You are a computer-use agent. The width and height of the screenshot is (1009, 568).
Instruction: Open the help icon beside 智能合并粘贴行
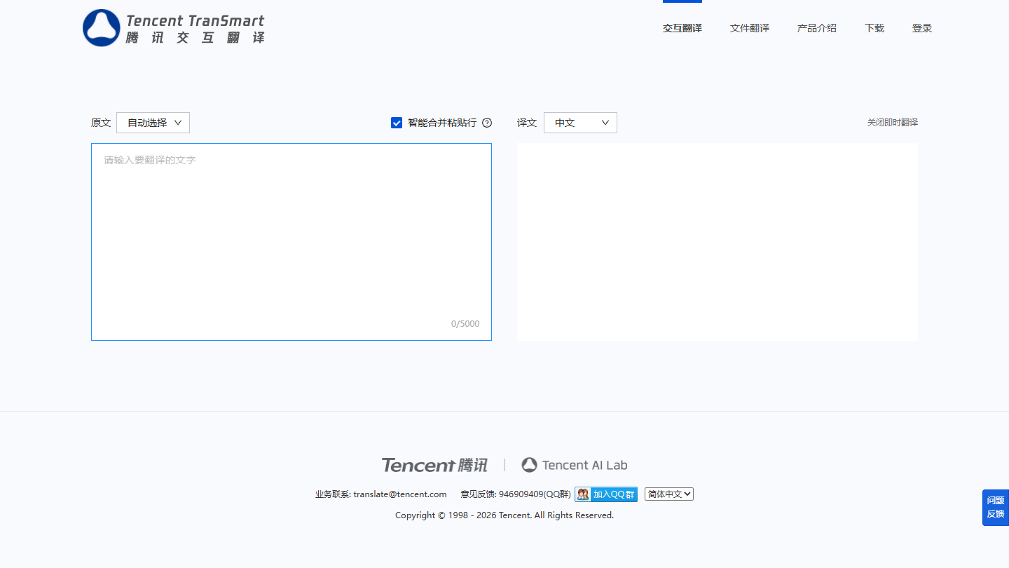coord(487,123)
